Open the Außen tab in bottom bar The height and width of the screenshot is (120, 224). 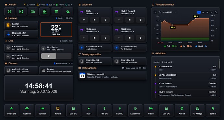click(x=182, y=111)
